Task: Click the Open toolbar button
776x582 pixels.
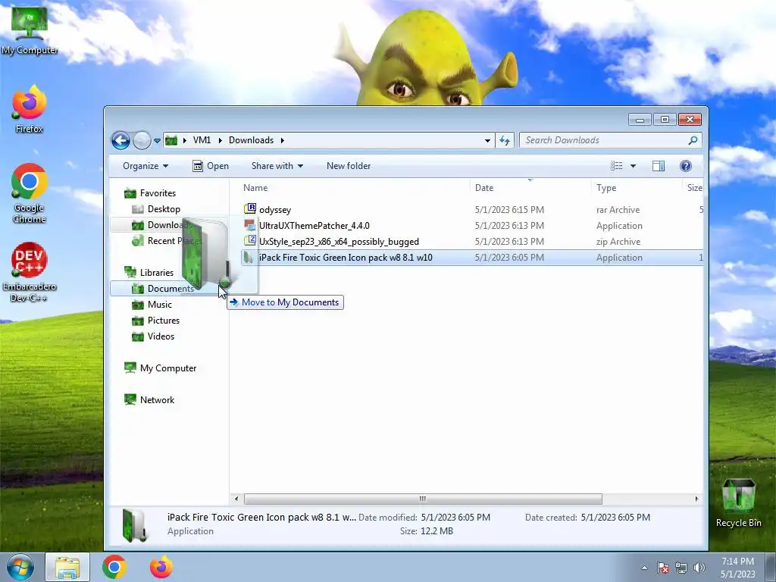Action: (211, 166)
